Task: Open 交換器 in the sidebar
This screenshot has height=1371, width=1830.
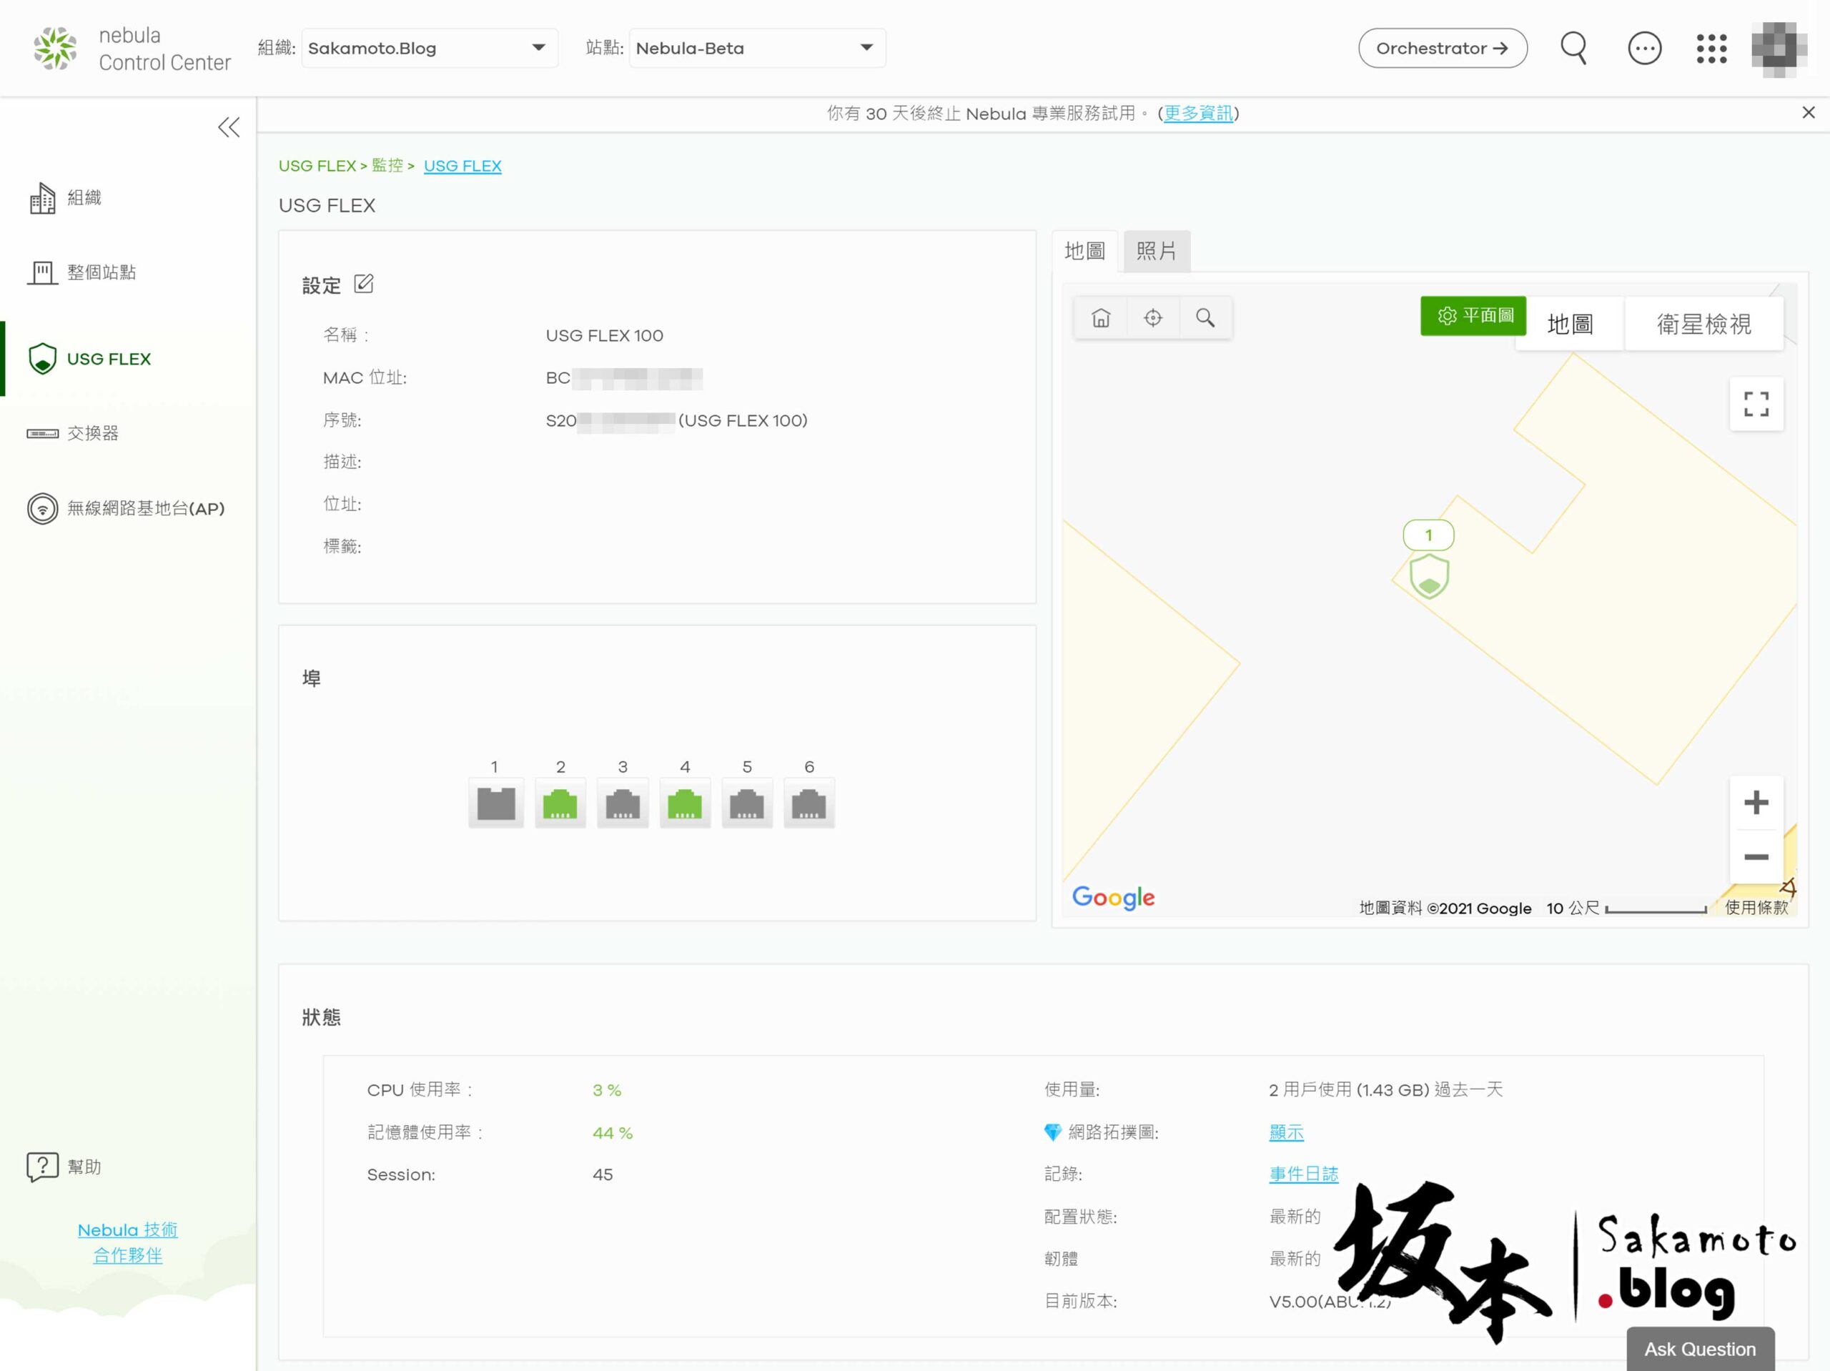Action: pyautogui.click(x=73, y=434)
